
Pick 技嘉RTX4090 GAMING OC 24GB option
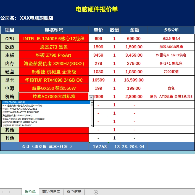(x=46, y=109)
